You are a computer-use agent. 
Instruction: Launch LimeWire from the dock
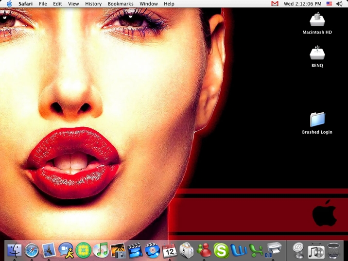tap(84, 250)
